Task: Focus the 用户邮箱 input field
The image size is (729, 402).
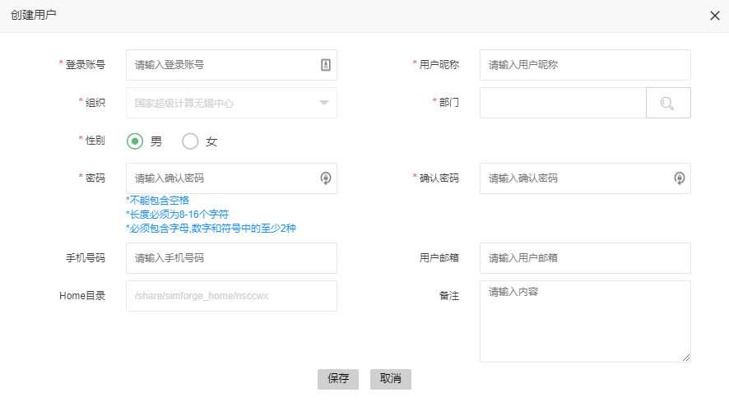Action: [585, 258]
